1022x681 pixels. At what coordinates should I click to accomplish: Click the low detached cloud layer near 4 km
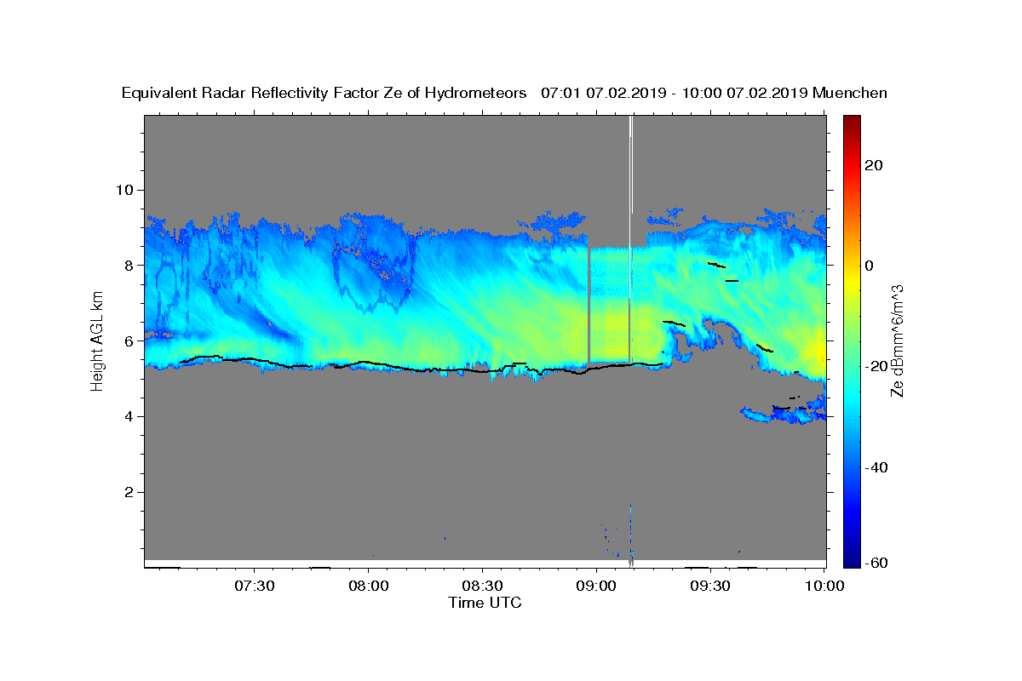785,413
